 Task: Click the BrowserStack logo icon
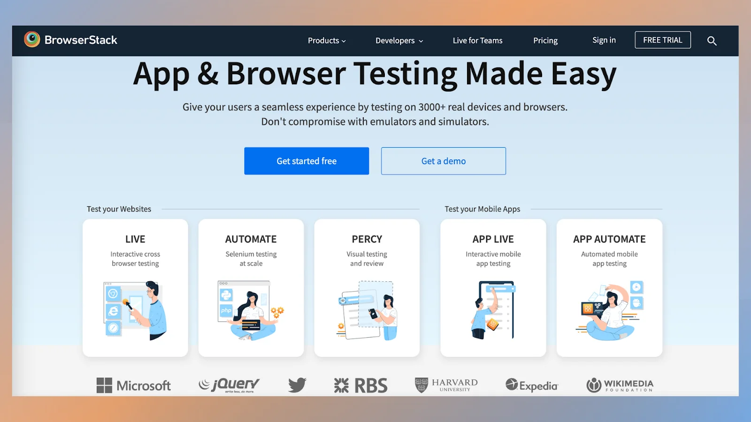(32, 40)
